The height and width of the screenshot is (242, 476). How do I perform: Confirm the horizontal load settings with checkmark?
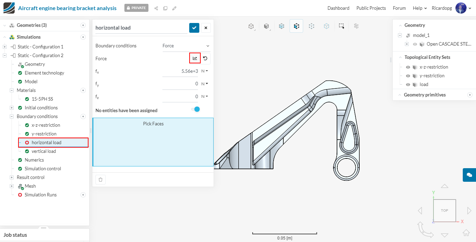(194, 28)
